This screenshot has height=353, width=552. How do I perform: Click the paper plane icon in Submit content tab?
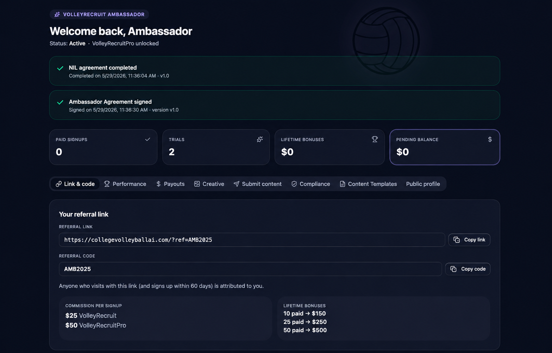pyautogui.click(x=237, y=184)
